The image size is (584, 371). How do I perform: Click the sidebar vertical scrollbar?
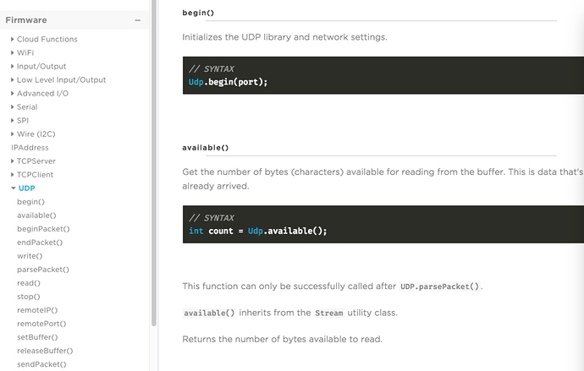click(x=153, y=161)
